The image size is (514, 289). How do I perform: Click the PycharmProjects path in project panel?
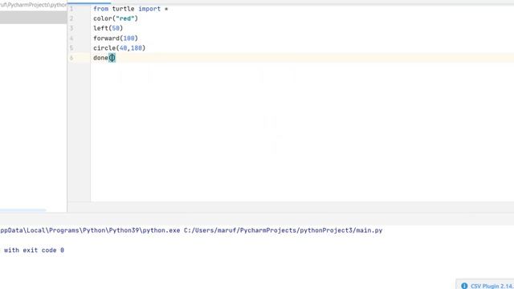[x=33, y=5]
